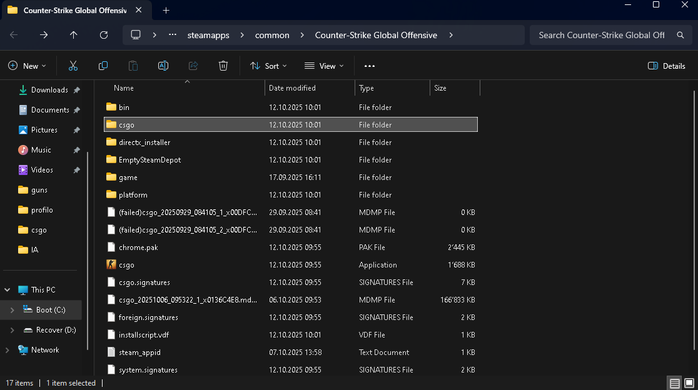This screenshot has width=698, height=390.
Task: Click the Delete trash can icon
Action: (x=223, y=66)
